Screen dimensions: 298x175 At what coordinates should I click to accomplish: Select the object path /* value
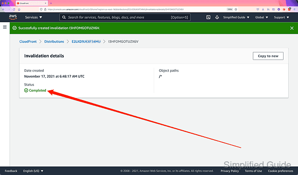pos(160,76)
